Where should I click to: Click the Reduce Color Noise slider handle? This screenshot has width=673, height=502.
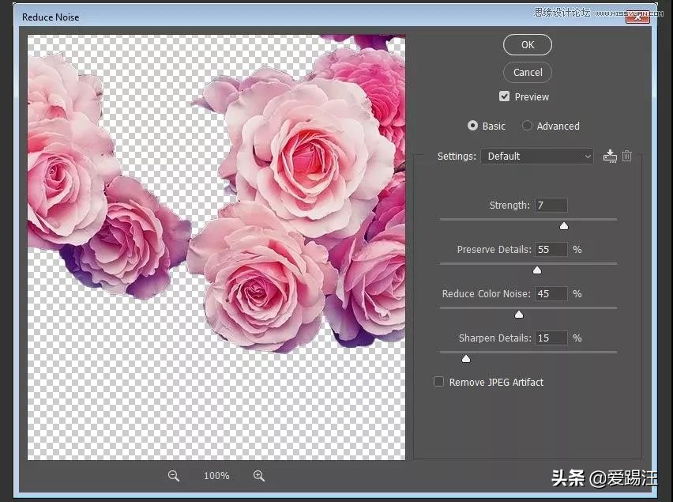[x=519, y=315]
